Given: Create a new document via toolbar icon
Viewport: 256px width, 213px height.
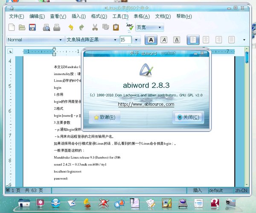Looking at the screenshot, I should coord(12,27).
